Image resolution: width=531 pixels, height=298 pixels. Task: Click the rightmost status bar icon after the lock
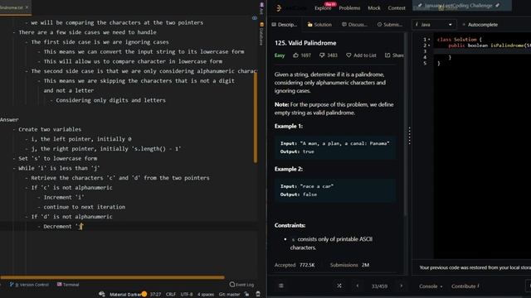(x=258, y=295)
